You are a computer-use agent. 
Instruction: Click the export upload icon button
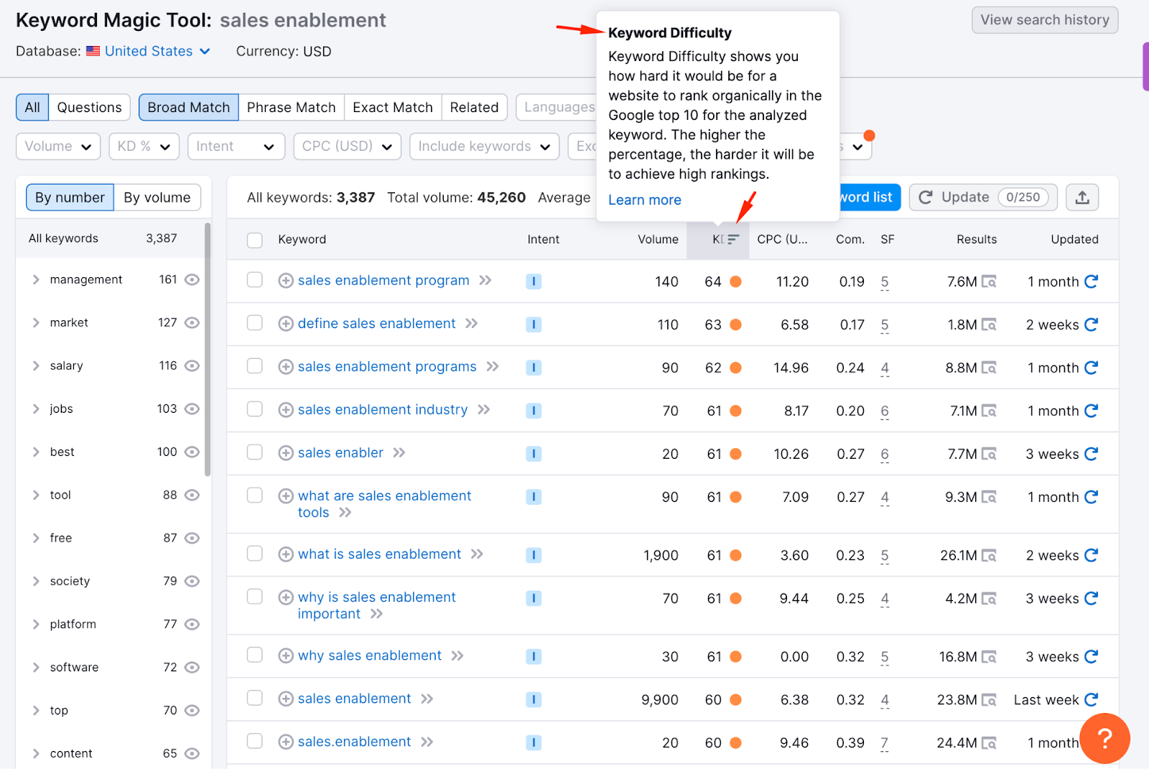coord(1082,197)
